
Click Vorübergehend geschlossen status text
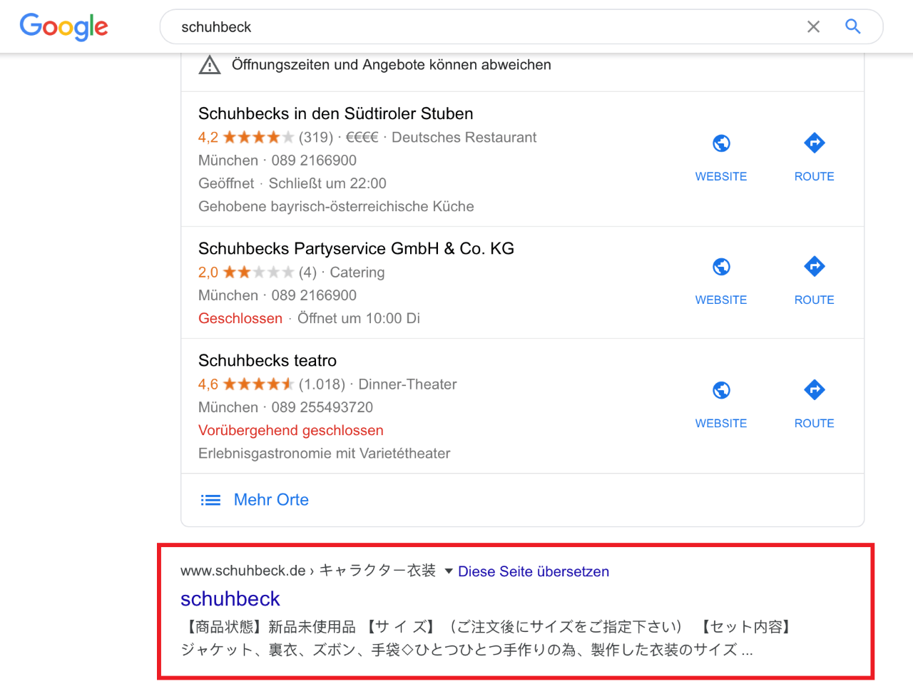(x=291, y=430)
